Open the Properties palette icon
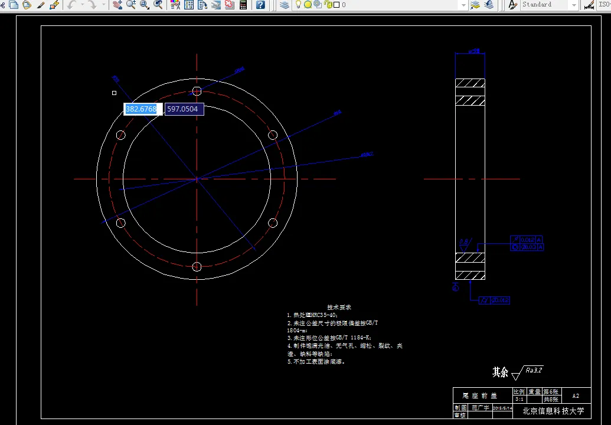 pyautogui.click(x=175, y=5)
